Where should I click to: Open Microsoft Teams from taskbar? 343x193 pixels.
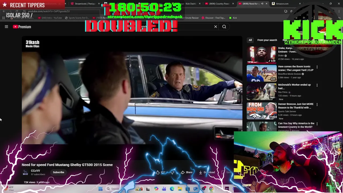tap(164, 189)
